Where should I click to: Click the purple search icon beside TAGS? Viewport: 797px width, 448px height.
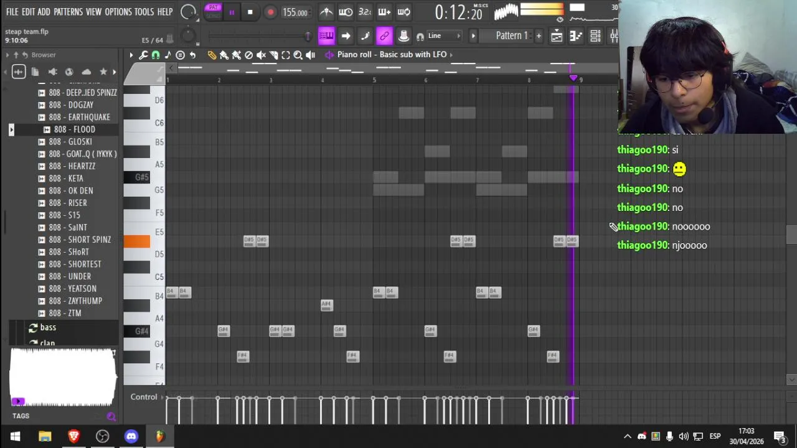click(111, 417)
